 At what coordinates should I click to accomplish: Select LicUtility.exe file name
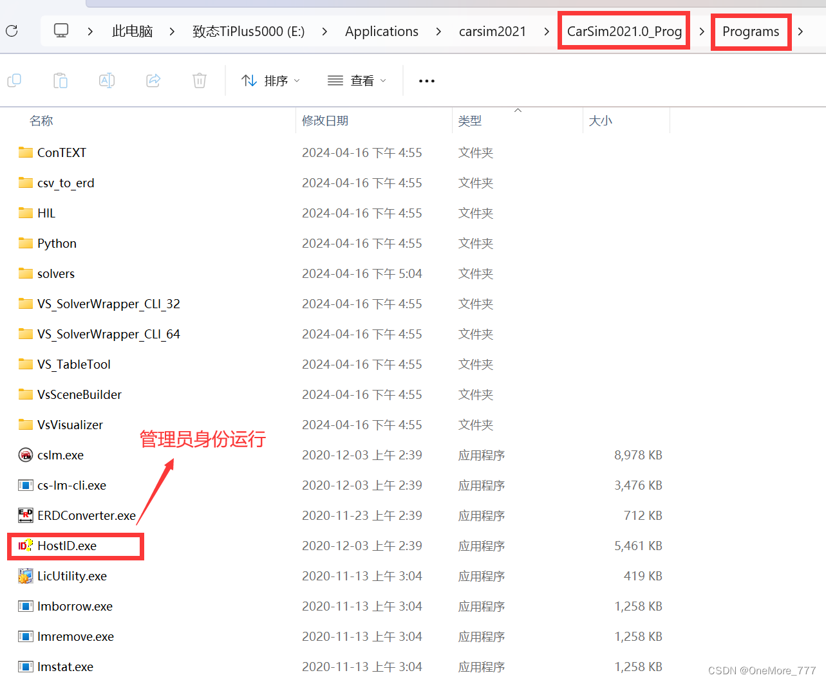(72, 576)
